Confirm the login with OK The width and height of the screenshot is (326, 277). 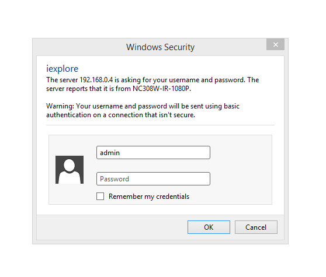tap(209, 227)
